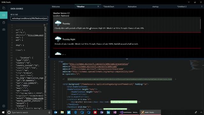Select the Thursday Night forecast item
The height and width of the screenshot is (115, 204).
pyautogui.click(x=127, y=41)
